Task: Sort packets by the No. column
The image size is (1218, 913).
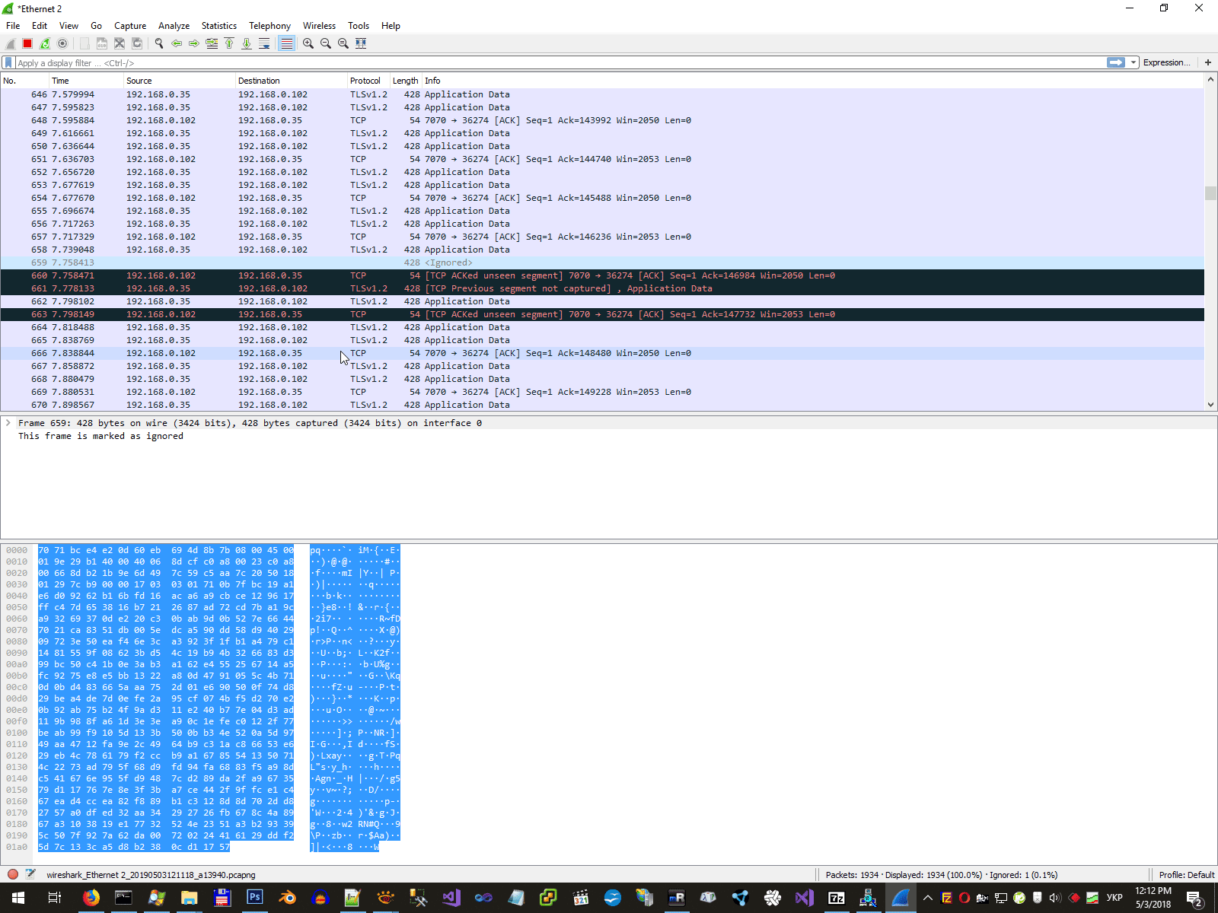Action: click(24, 81)
